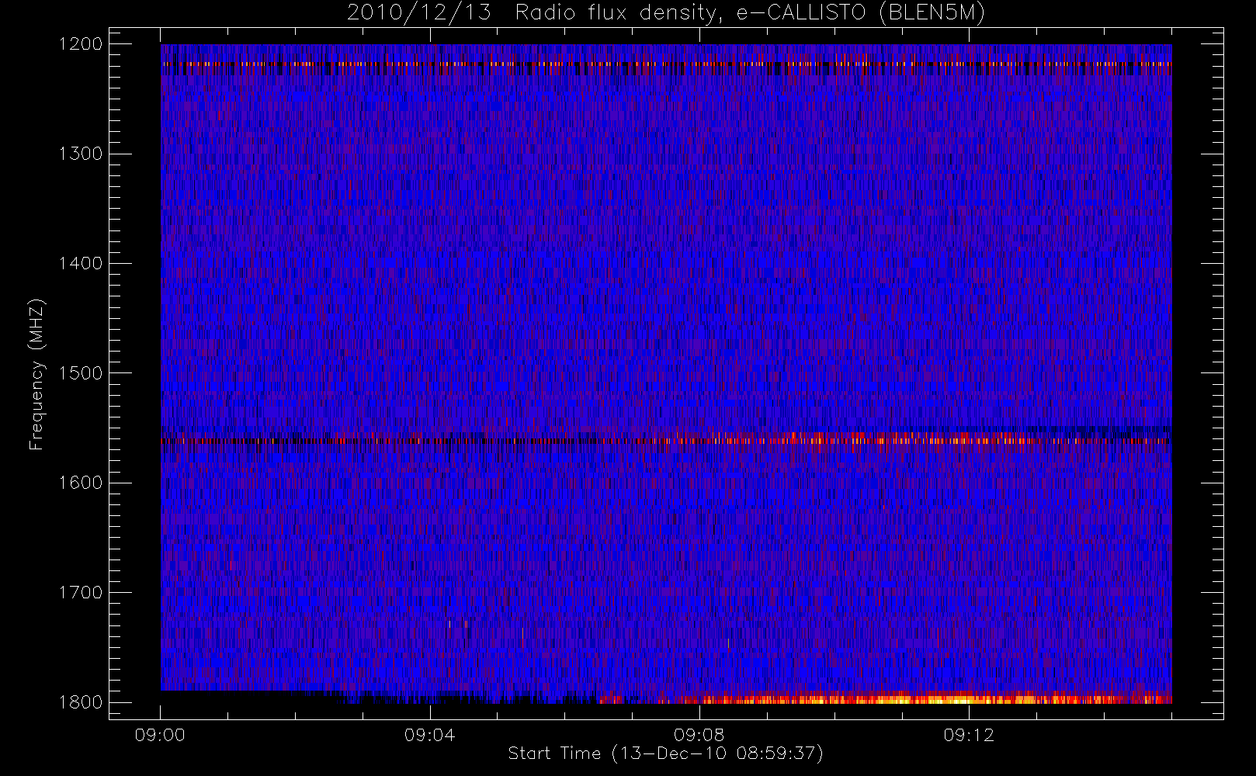
Task: Click the 09:08 time tick label
Action: pyautogui.click(x=699, y=735)
